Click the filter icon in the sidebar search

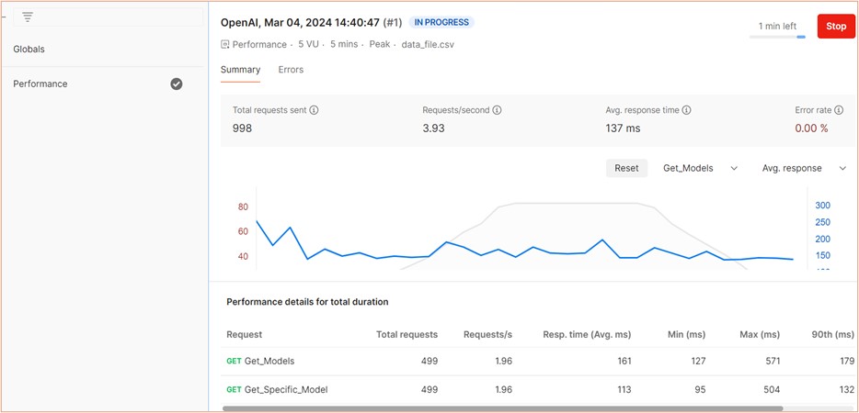point(28,17)
